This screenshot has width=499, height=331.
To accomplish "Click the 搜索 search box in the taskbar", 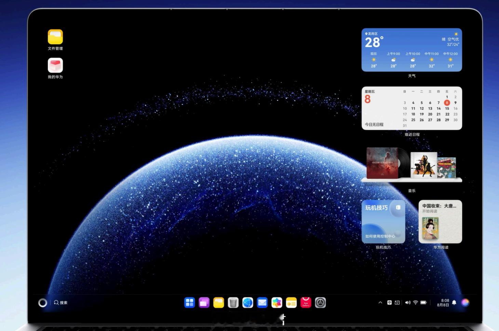I will coord(60,303).
